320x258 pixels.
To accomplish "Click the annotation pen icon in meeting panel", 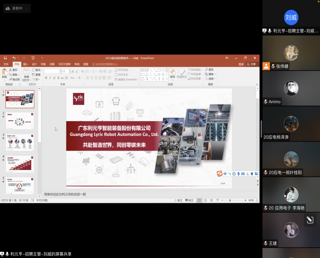I will tap(309, 220).
